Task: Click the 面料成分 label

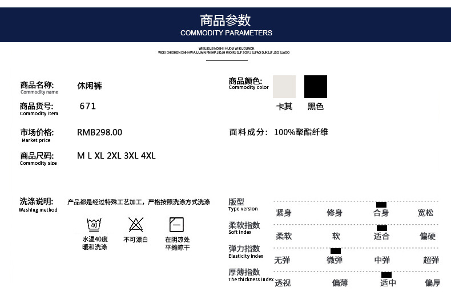Action: (248, 132)
